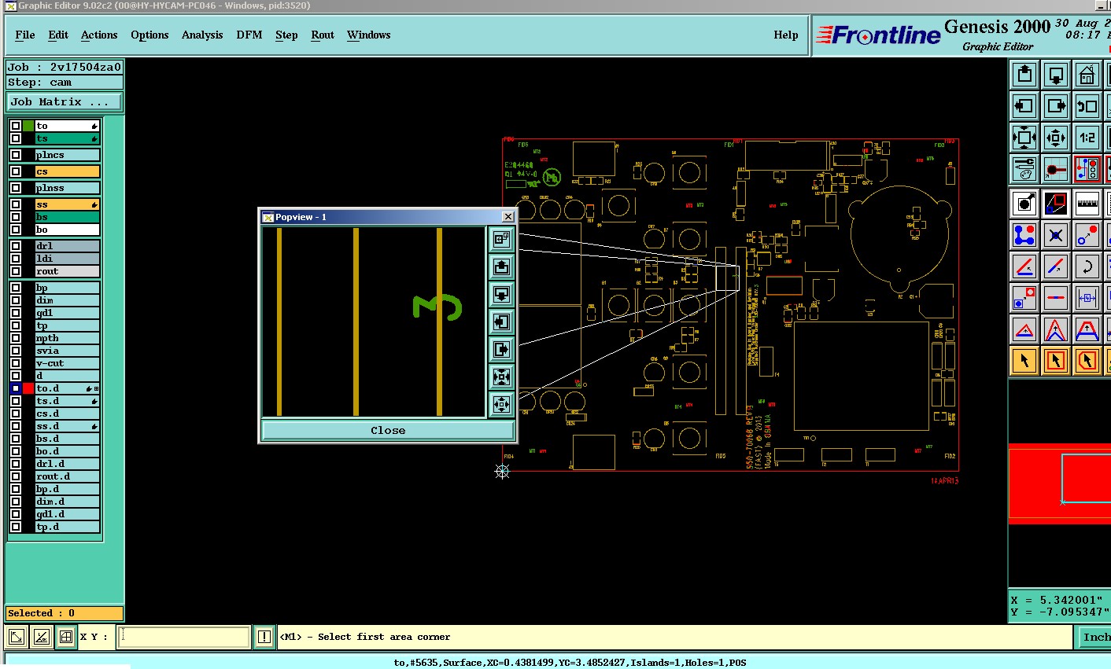Click the Popview zoom in icon
Screen dimensions: 1111x669
pos(501,377)
